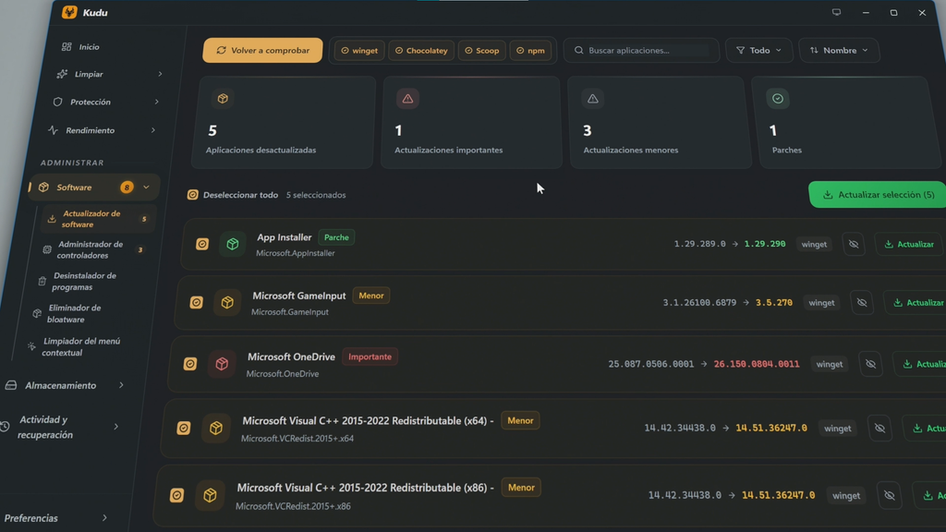Click the Buscar aplicaciones search field
Viewport: 946px width, 532px height.
click(x=641, y=50)
